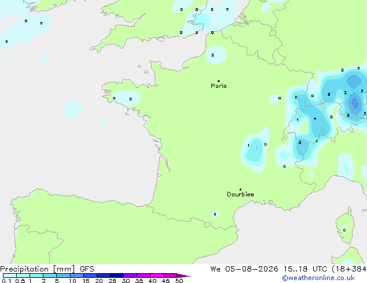The width and height of the screenshot is (367, 283).
Task: Click the purple 30–35 mm swatch
Action: coord(130,275)
